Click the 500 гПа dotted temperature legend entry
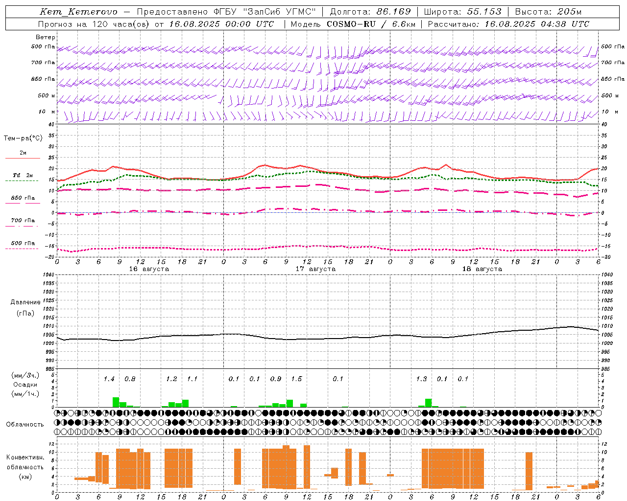 (x=23, y=243)
